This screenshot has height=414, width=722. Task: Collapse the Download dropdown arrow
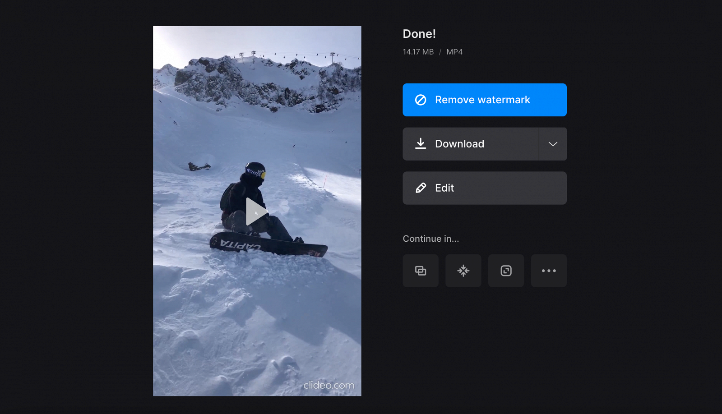552,144
